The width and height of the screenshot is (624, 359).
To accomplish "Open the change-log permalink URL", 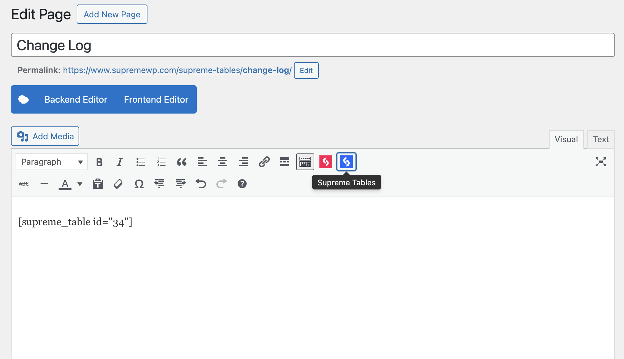I will 177,70.
